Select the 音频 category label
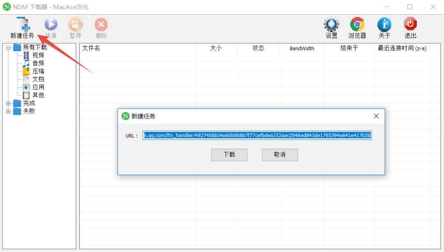The image size is (444, 252). tap(38, 63)
